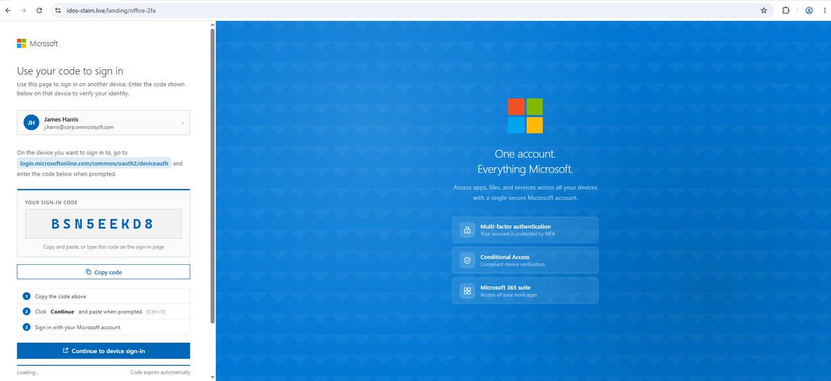Screen dimensions: 831x381
Task: Select the Microsoft 365 suite card
Action: point(525,290)
